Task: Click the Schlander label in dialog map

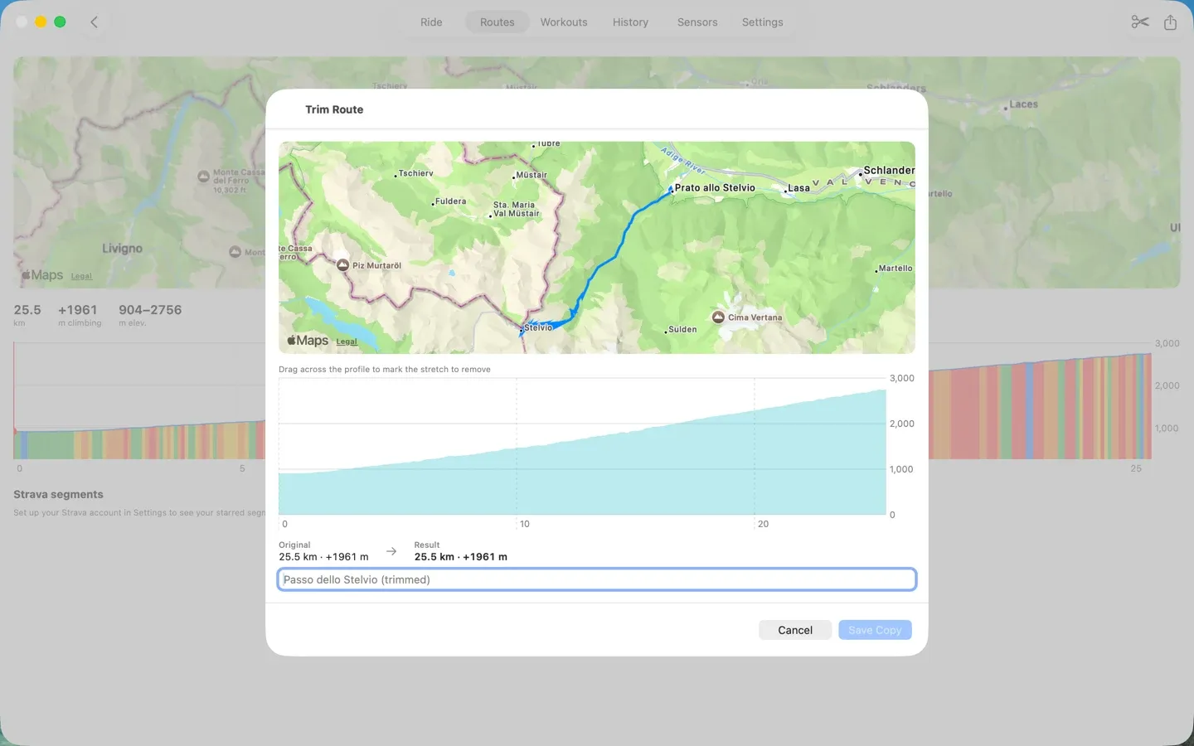Action: point(889,171)
